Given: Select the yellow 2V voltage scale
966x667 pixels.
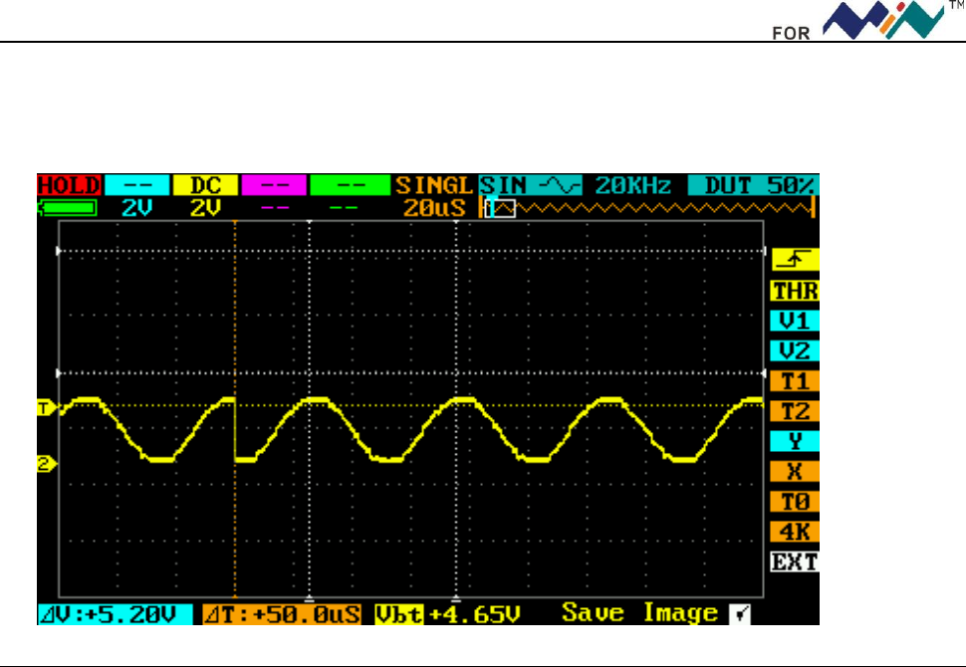Looking at the screenshot, I should 205,208.
